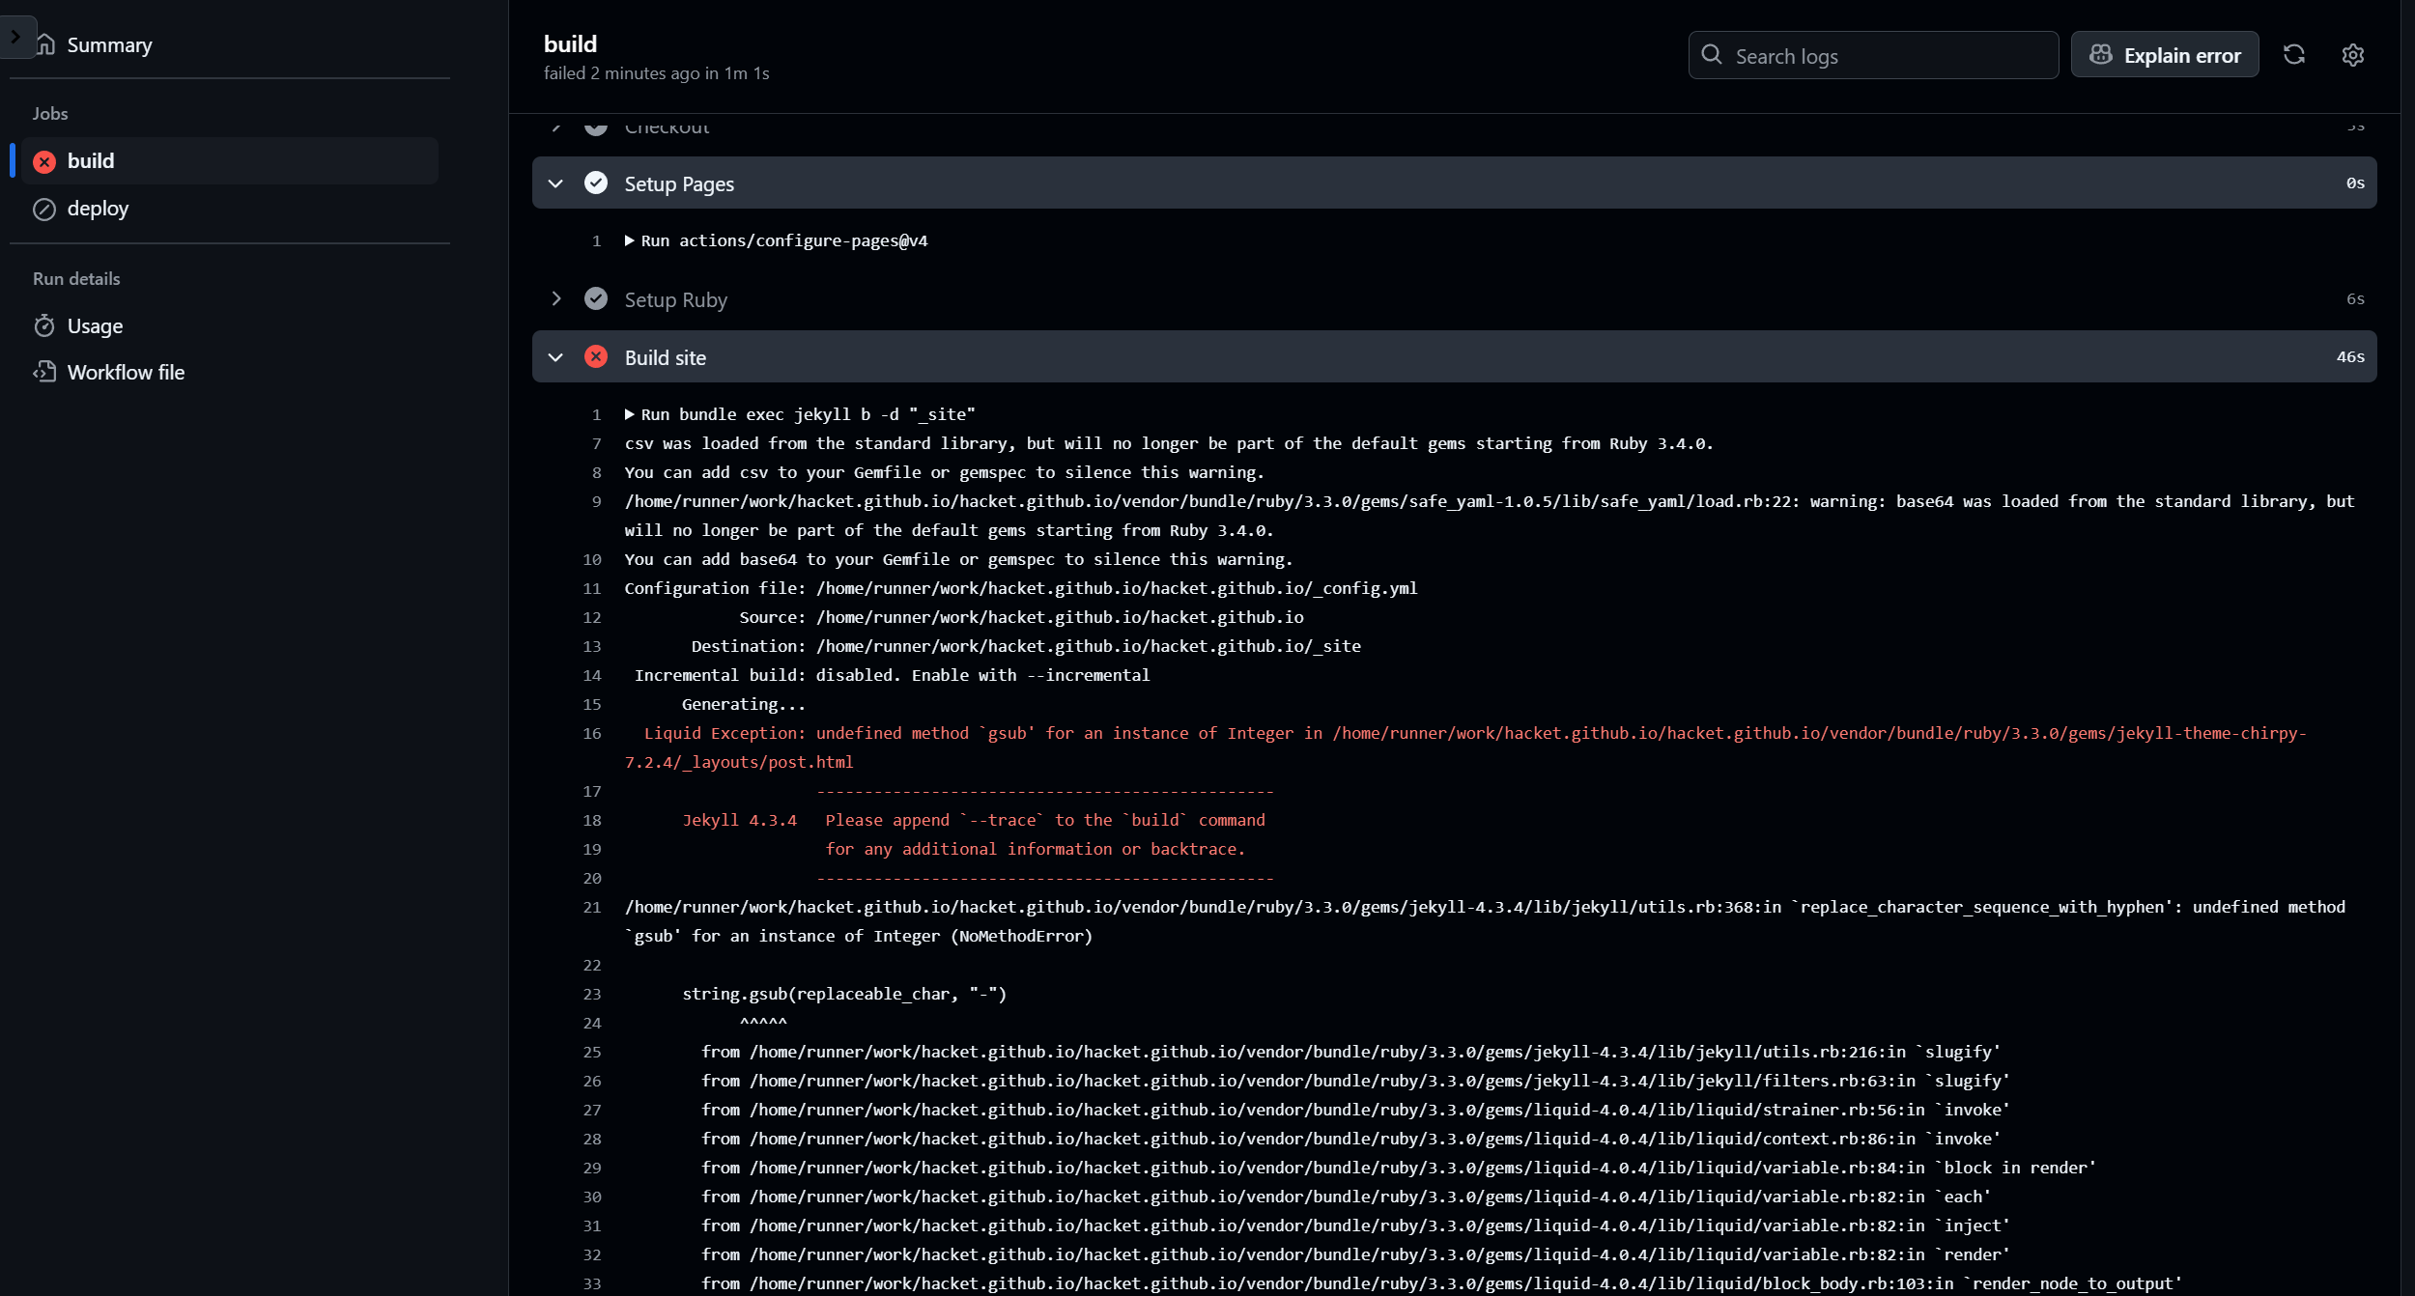The width and height of the screenshot is (2415, 1296).
Task: Expand the Setup Ruby step
Action: coord(555,299)
